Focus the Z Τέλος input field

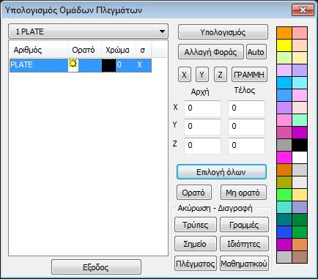click(x=246, y=146)
